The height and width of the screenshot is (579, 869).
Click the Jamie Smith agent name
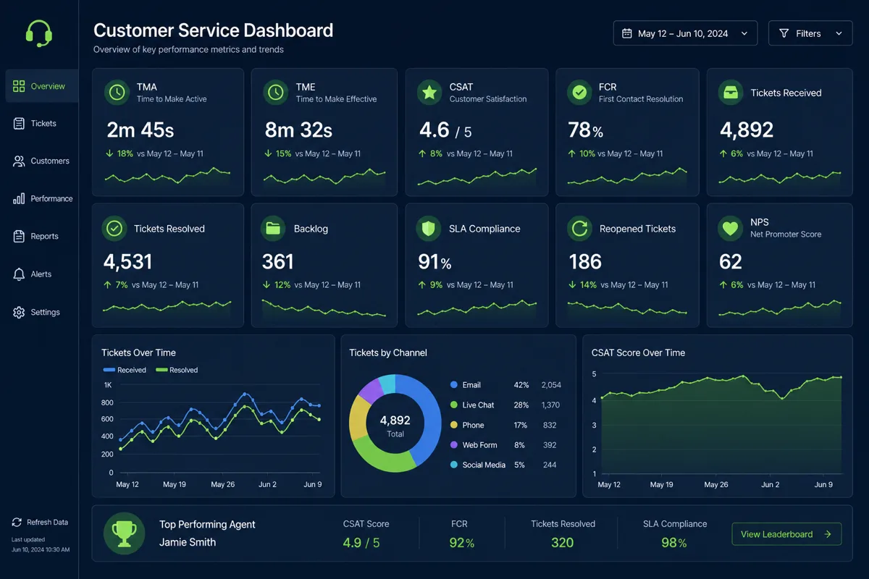[x=188, y=542]
